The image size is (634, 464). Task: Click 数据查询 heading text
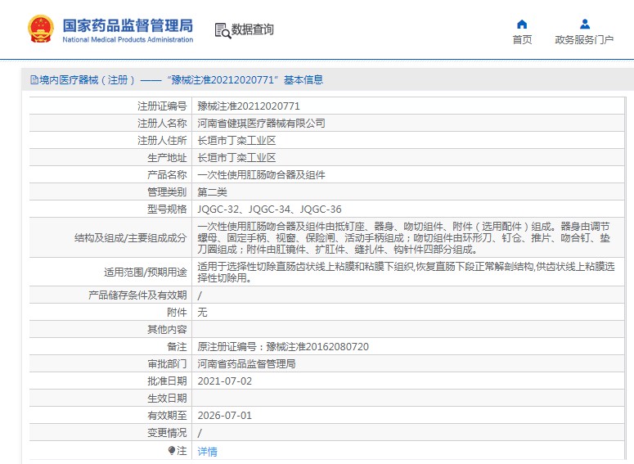coord(252,29)
